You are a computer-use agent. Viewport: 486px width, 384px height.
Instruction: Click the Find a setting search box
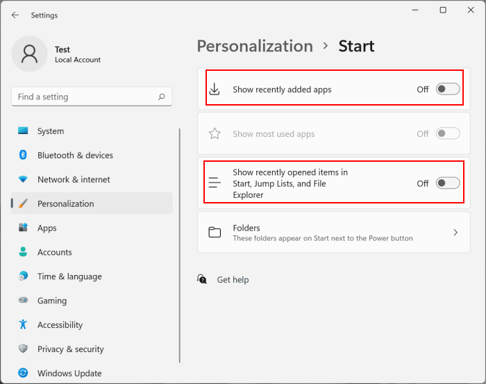point(92,97)
